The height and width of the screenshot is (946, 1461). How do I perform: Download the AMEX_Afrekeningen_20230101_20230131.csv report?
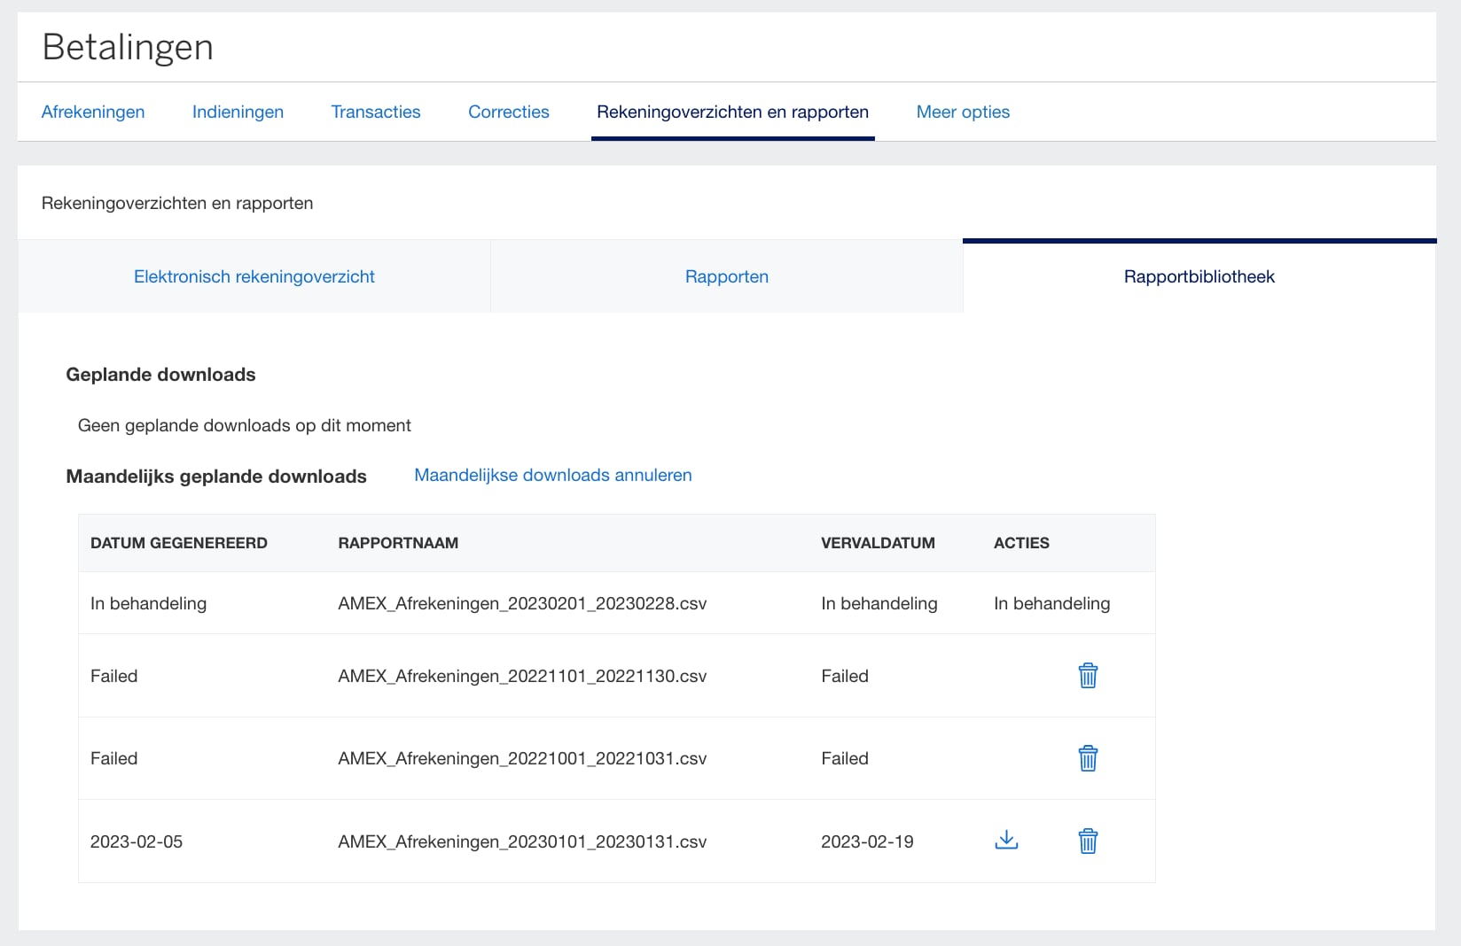(x=1006, y=840)
